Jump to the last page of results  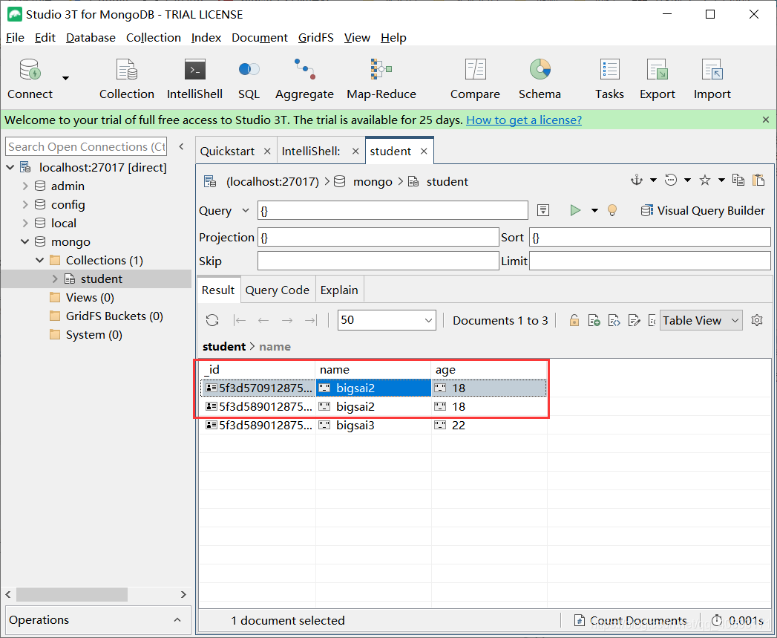[x=311, y=321]
